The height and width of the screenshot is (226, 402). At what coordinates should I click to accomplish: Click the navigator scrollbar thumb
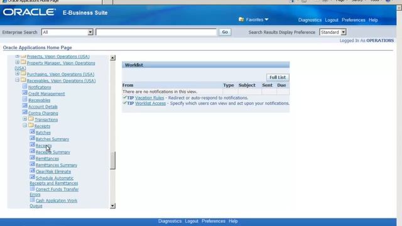tap(112, 161)
